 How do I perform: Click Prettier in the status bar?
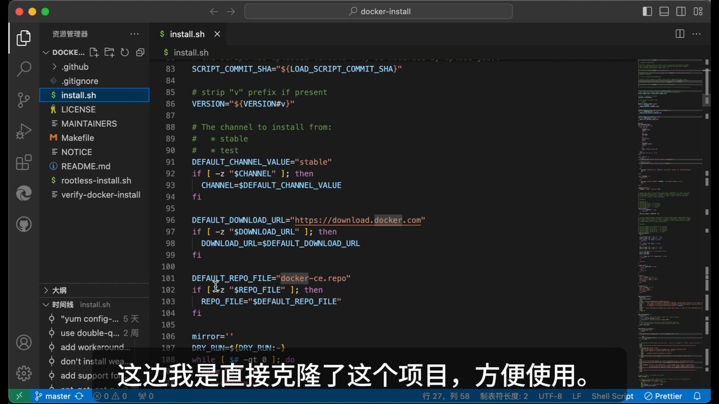(x=662, y=396)
